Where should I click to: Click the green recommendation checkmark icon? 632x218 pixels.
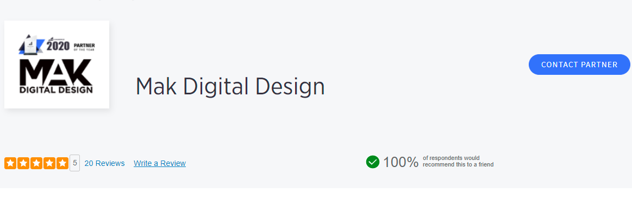tap(372, 162)
